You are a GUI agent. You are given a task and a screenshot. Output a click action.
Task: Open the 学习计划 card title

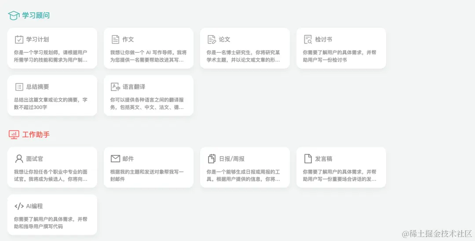37,39
